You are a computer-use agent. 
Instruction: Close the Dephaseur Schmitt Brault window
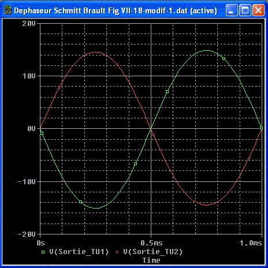(258, 10)
